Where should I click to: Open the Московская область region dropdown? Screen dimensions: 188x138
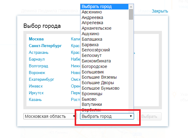click(50, 116)
